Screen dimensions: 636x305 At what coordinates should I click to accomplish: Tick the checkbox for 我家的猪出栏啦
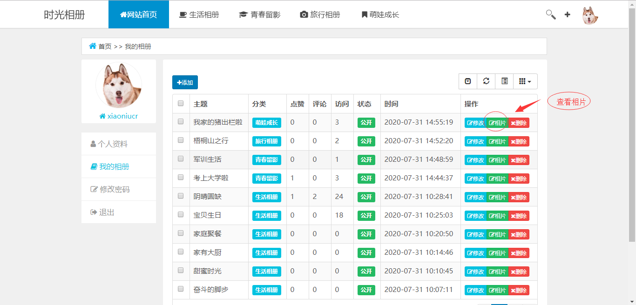(x=181, y=121)
